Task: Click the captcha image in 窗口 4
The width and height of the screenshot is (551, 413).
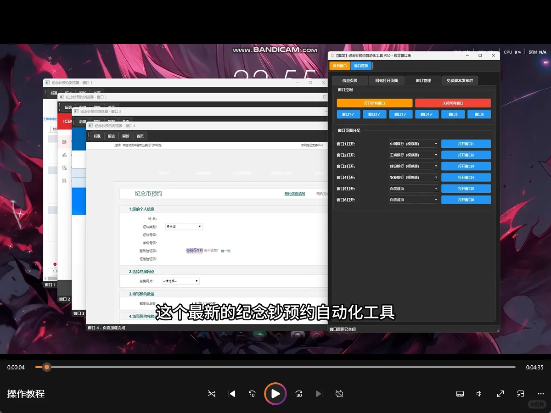Action: pos(194,251)
